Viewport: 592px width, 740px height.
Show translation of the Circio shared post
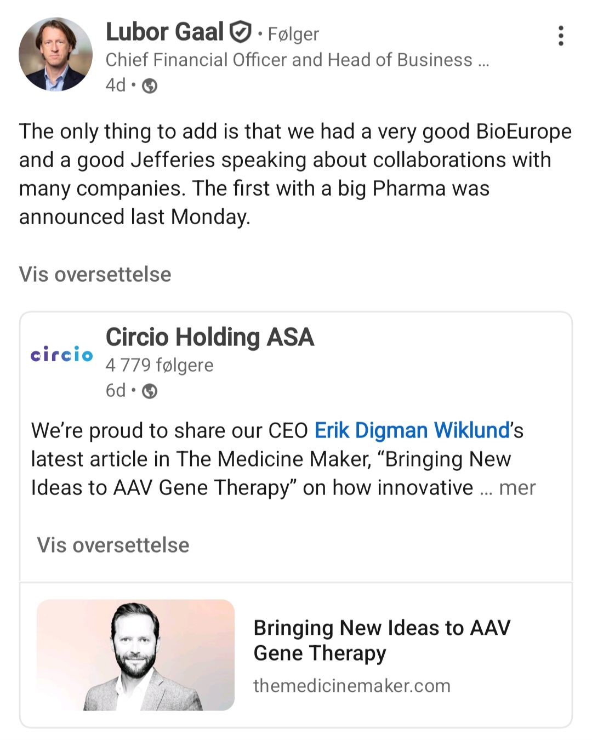coord(113,545)
